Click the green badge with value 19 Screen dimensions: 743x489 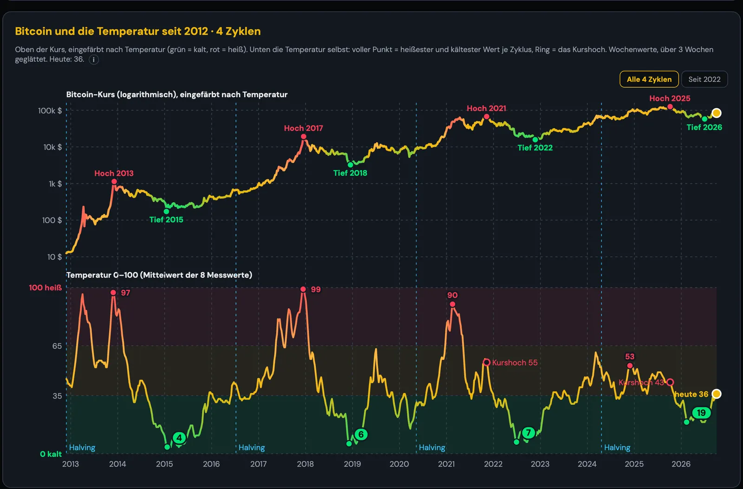click(701, 412)
